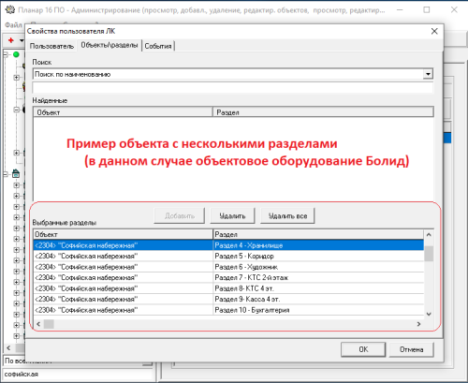The height and width of the screenshot is (383, 468).
Task: Click the Удалить button
Action: pos(232,215)
